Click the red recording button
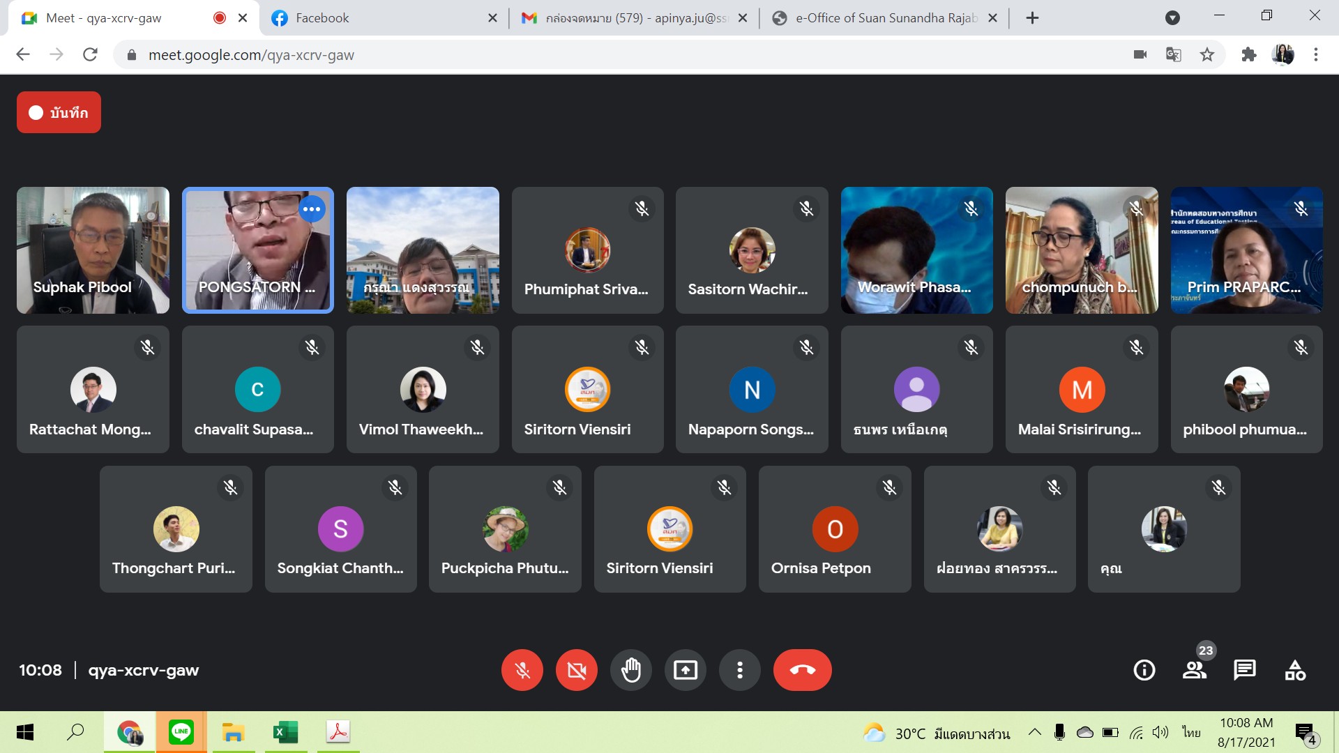The image size is (1339, 753). click(x=59, y=112)
